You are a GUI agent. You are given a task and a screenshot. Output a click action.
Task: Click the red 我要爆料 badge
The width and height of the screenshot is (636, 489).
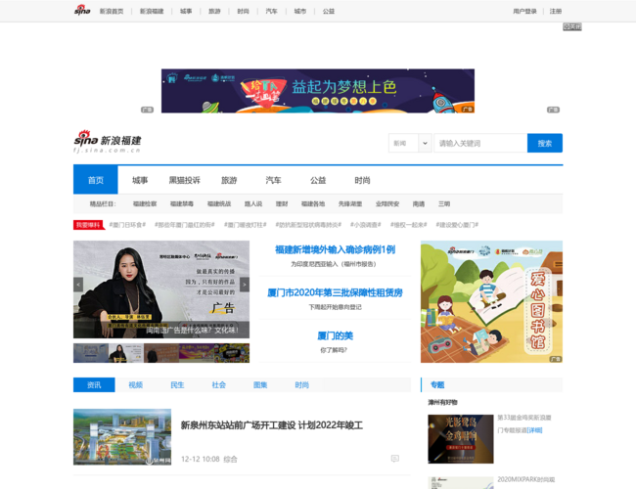coord(89,225)
